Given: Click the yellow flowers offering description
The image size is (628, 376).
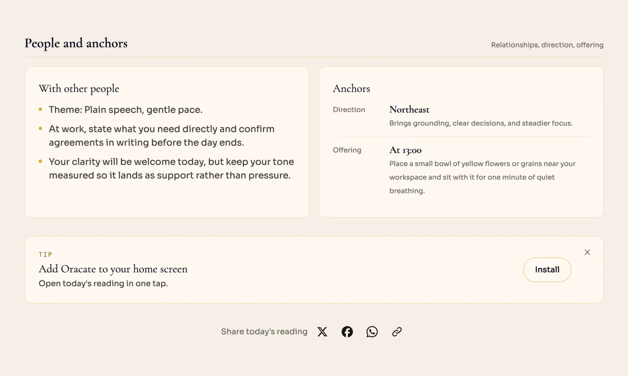Looking at the screenshot, I should [x=482, y=177].
